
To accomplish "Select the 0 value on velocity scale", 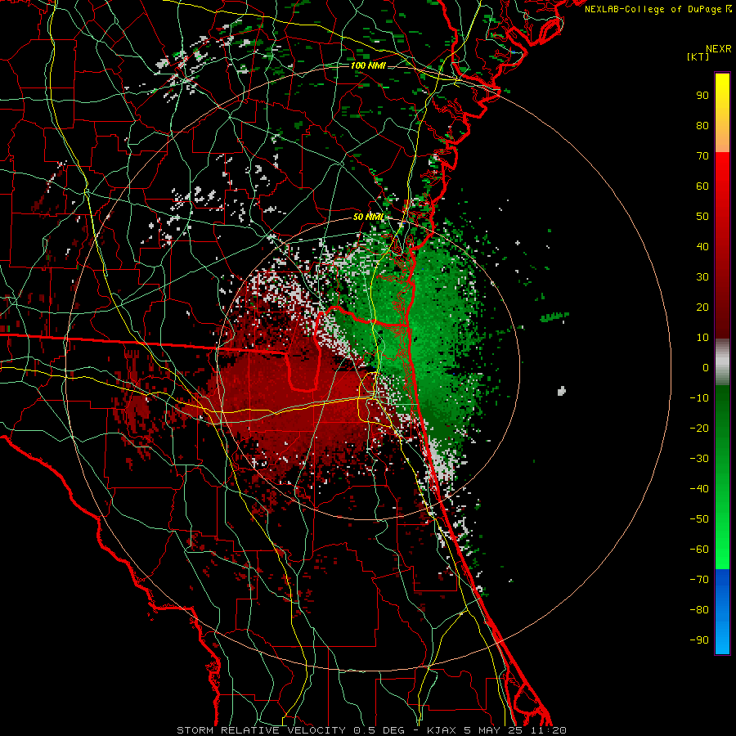I will pyautogui.click(x=706, y=367).
